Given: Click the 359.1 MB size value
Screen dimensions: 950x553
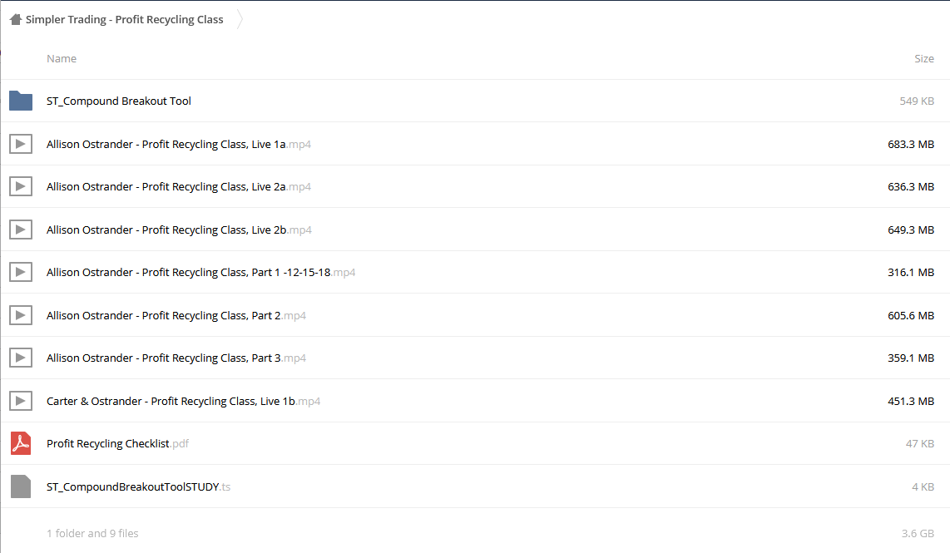Looking at the screenshot, I should tap(911, 358).
